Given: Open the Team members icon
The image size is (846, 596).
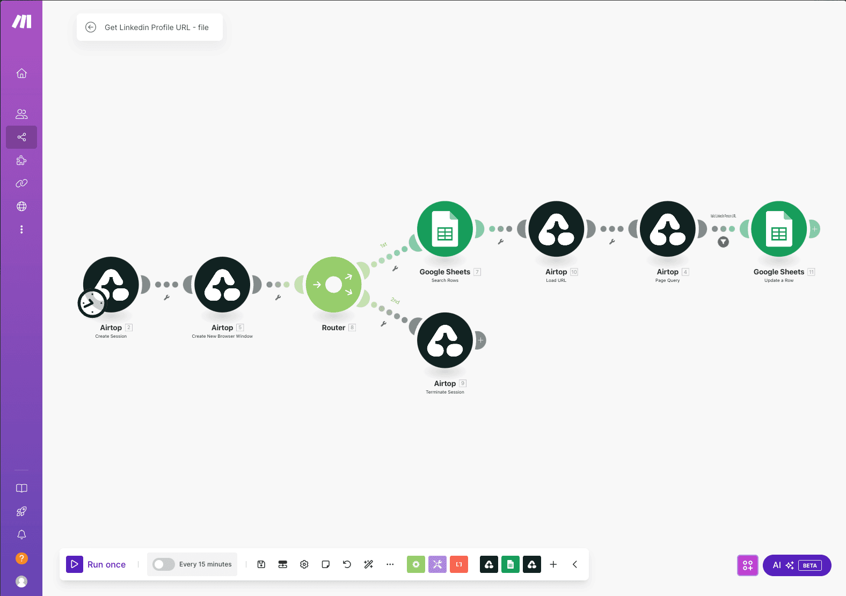Looking at the screenshot, I should click(x=21, y=114).
